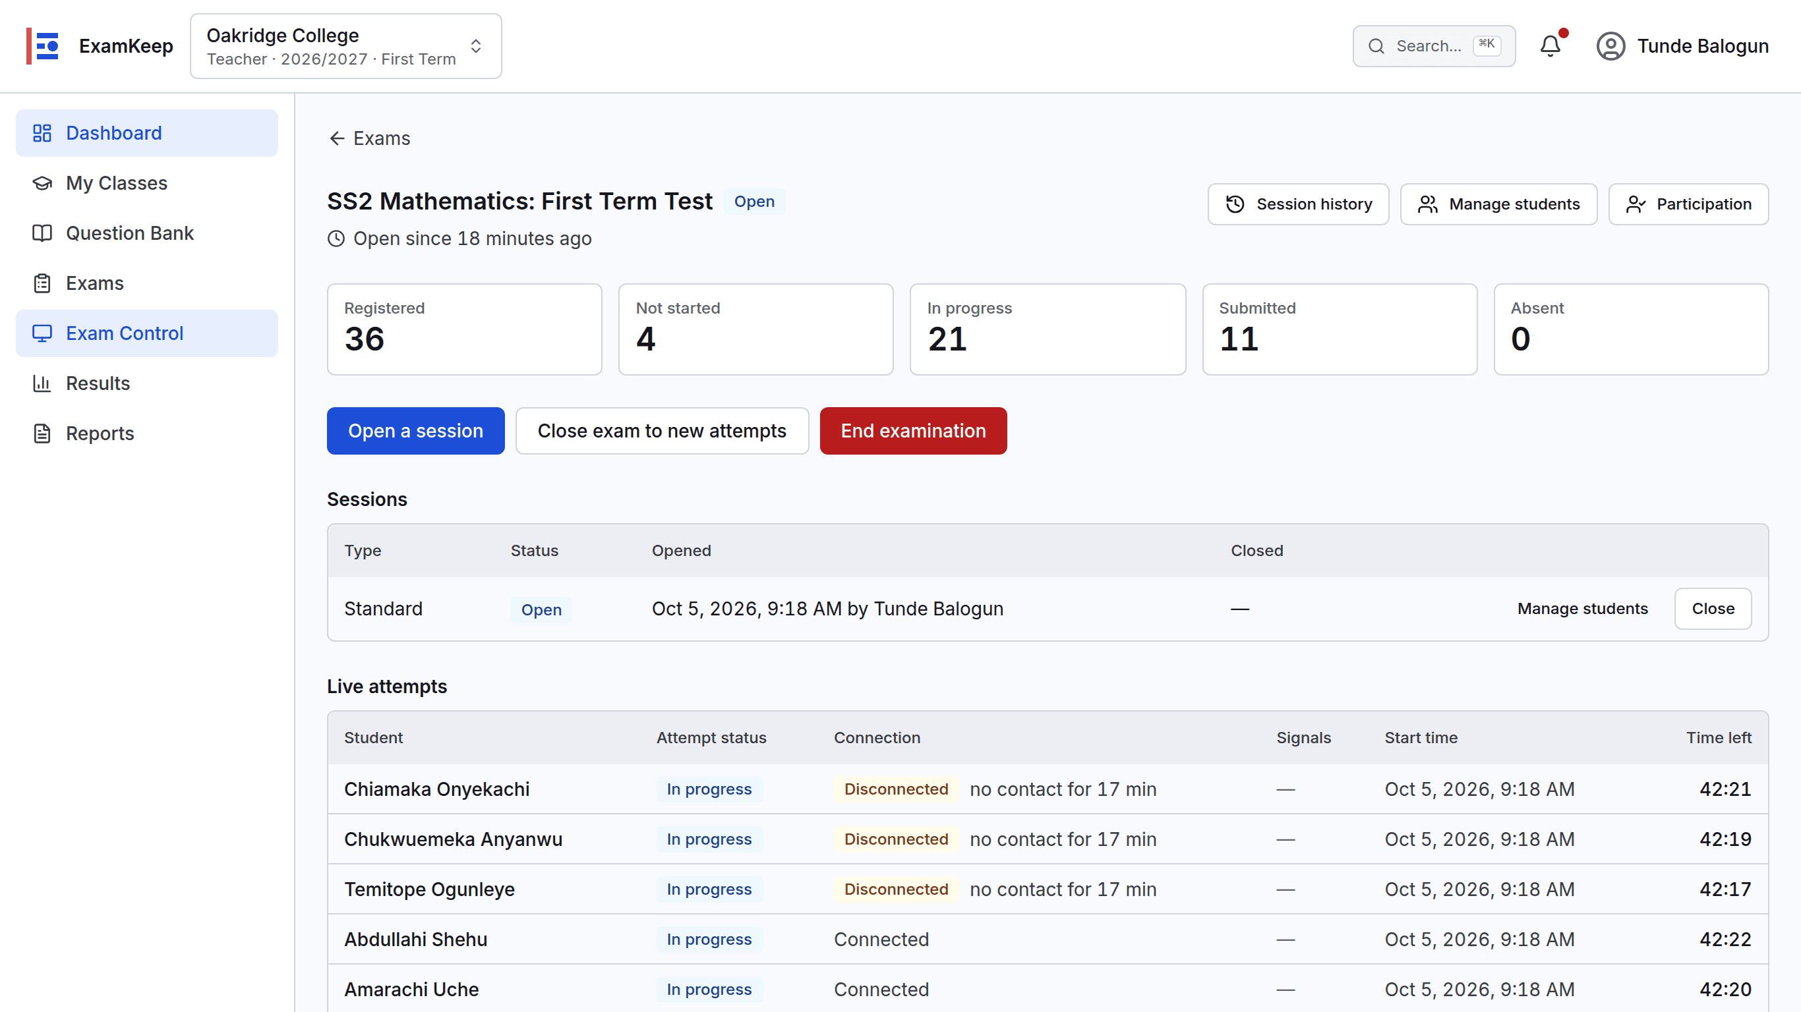Image resolution: width=1801 pixels, height=1012 pixels.
Task: Expand the Oakridge College school switcher
Action: (346, 46)
